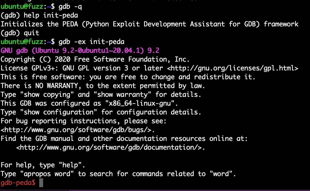
Task: Click the ubuntu@fuzz prompt before "gdb -q"
Action: pos(22,7)
